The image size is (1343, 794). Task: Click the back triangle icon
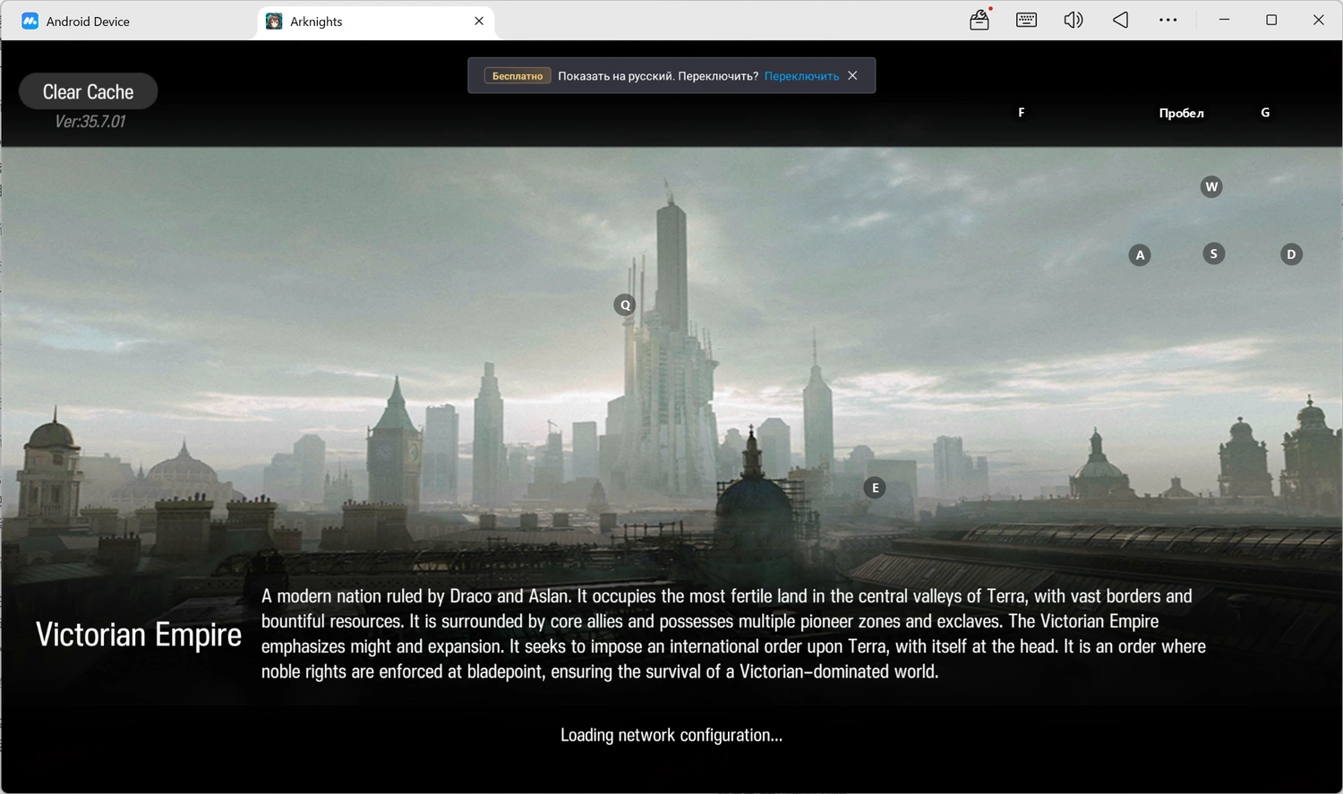1120,20
